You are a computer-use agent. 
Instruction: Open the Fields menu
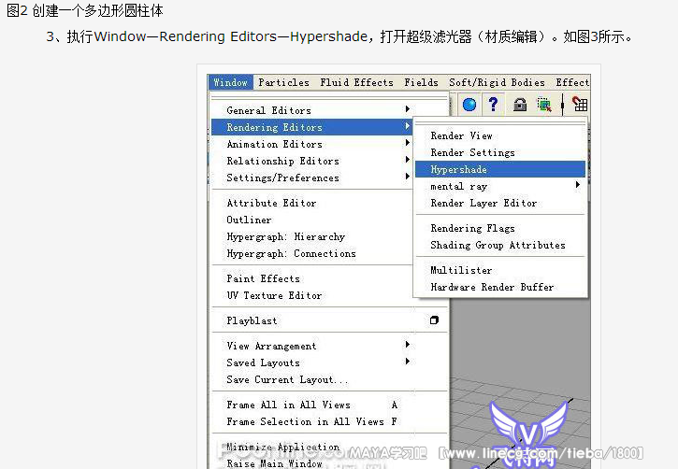(x=421, y=82)
